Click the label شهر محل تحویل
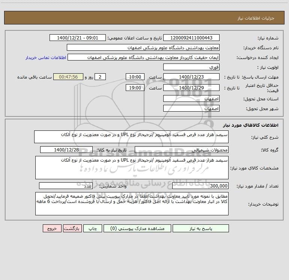The width and height of the screenshot is (289, 280). [x=262, y=109]
